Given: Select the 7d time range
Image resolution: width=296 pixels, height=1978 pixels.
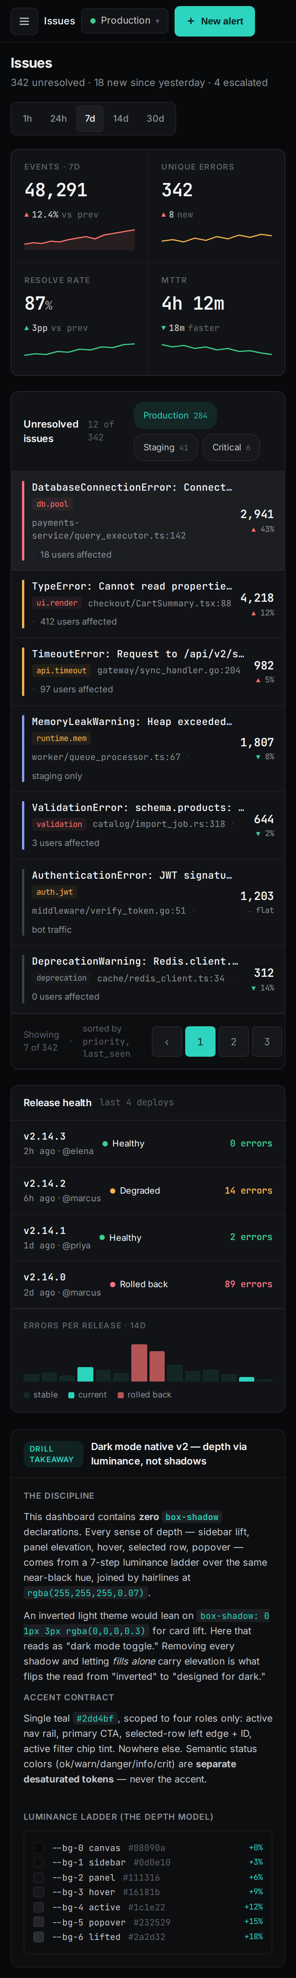Looking at the screenshot, I should pyautogui.click(x=90, y=118).
